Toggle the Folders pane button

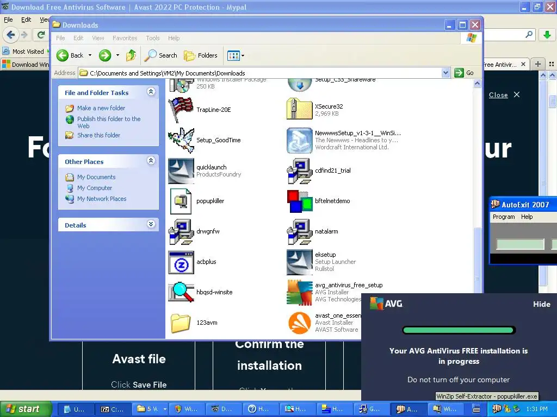201,55
